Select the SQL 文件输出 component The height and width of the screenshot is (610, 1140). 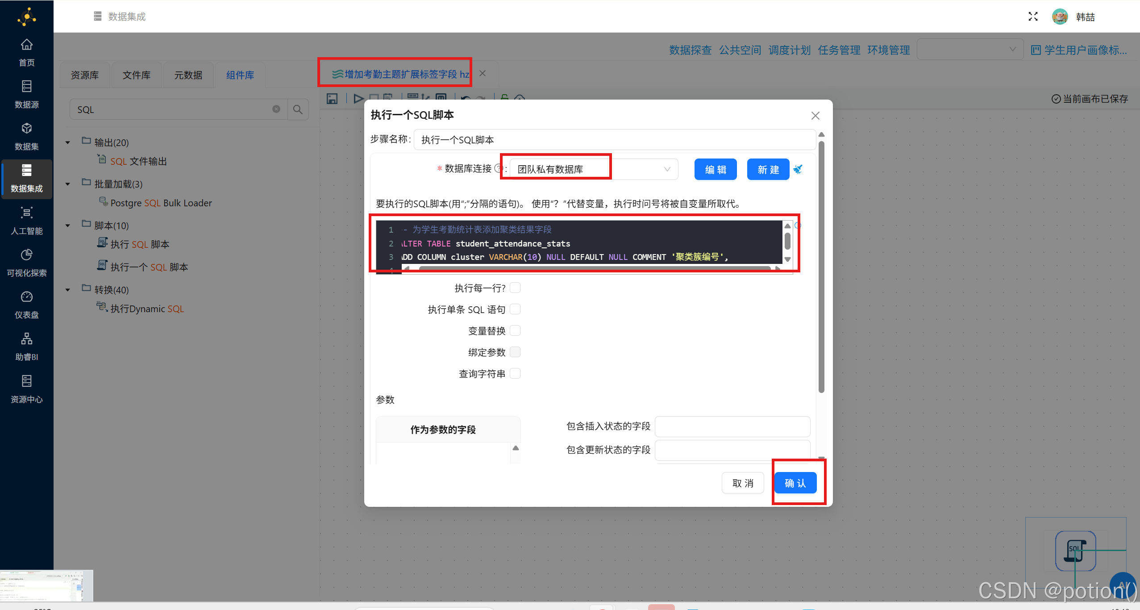[x=133, y=161]
